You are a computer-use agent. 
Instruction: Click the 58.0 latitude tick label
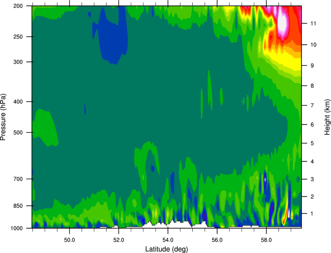[x=266, y=240]
